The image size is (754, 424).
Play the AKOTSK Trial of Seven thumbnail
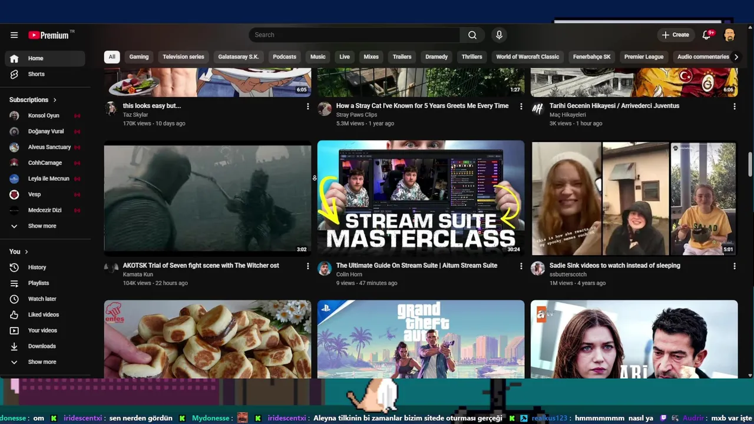coord(207,198)
